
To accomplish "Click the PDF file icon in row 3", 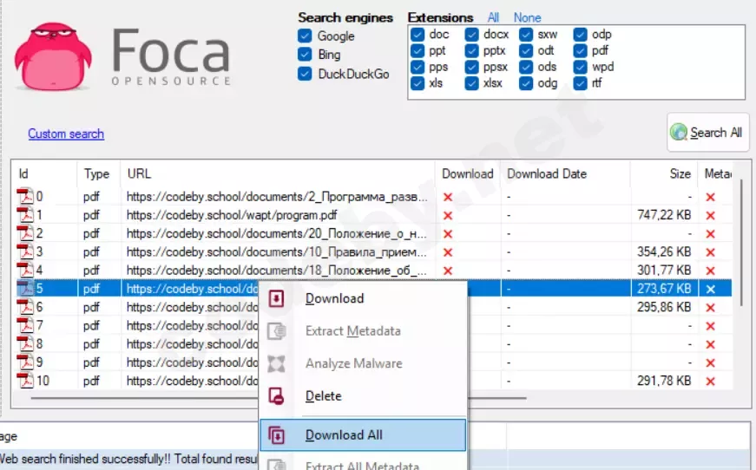I will click(x=26, y=252).
